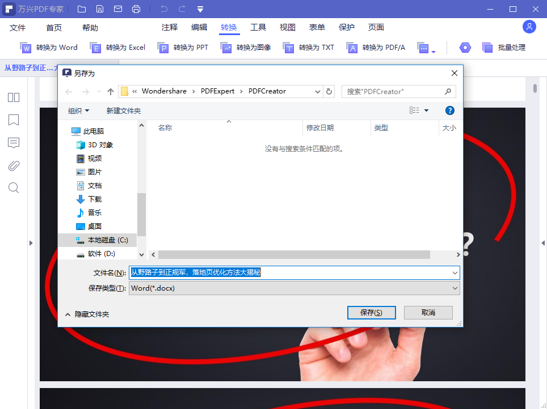Open the Organize dropdown menu
This screenshot has height=409, width=547.
[x=78, y=111]
